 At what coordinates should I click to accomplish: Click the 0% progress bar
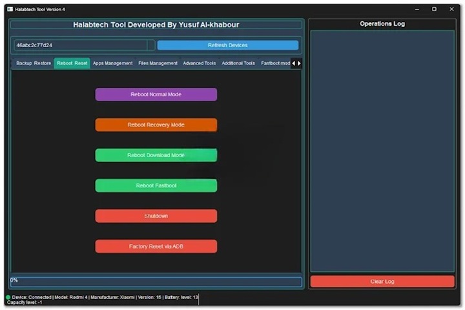(x=155, y=282)
